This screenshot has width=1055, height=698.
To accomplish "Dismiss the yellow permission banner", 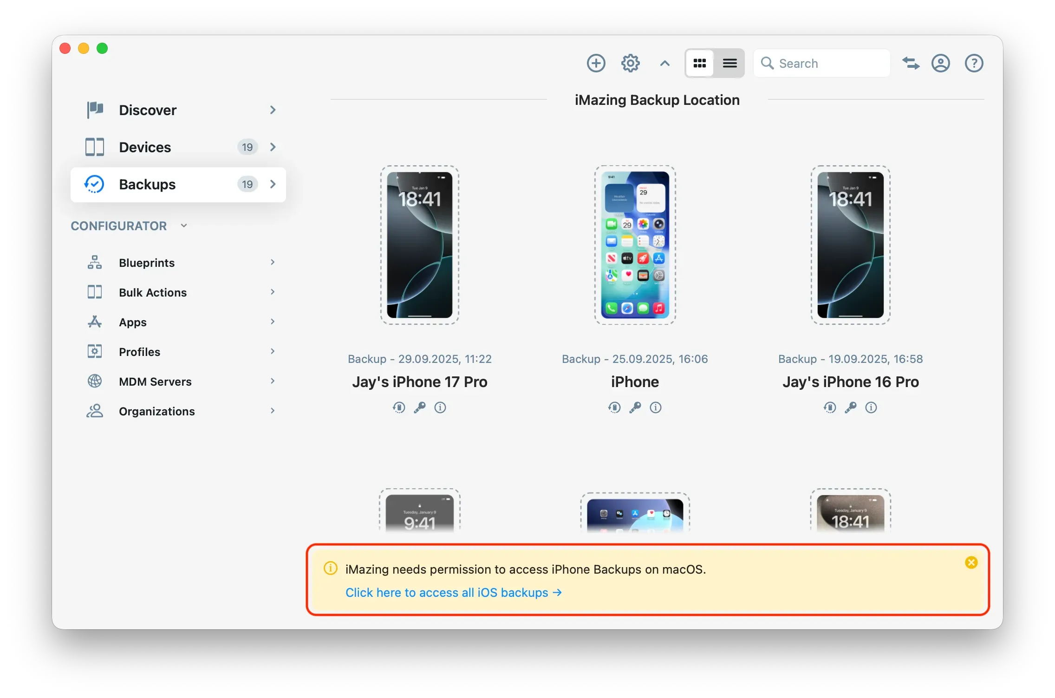I will pyautogui.click(x=971, y=562).
